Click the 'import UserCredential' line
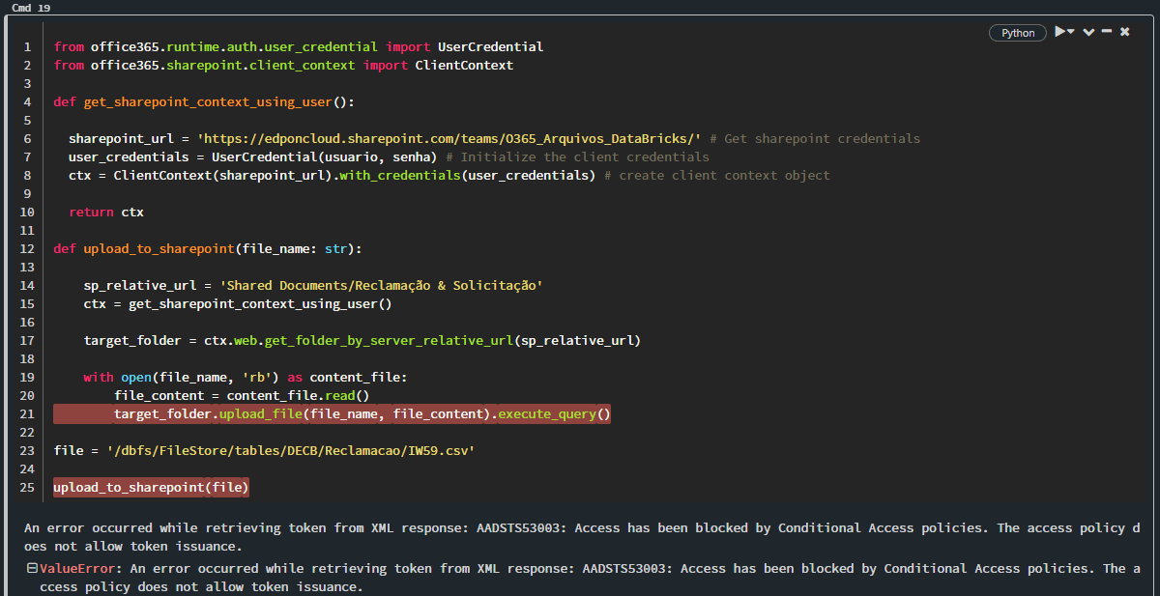Screen dimensions: 1160x596 point(299,46)
